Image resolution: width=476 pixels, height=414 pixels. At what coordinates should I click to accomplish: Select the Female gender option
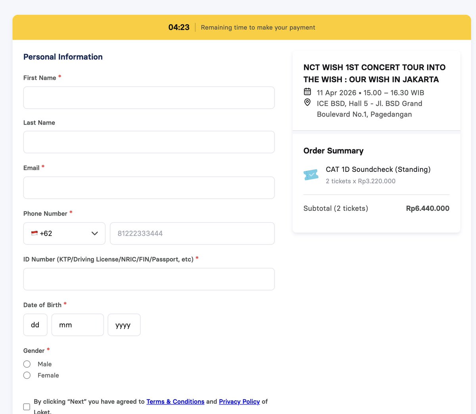click(27, 375)
